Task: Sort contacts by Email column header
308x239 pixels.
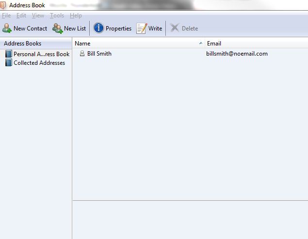Action: [x=214, y=44]
